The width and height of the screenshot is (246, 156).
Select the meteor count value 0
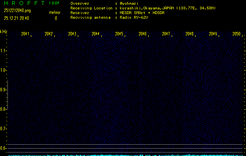[x=56, y=18]
